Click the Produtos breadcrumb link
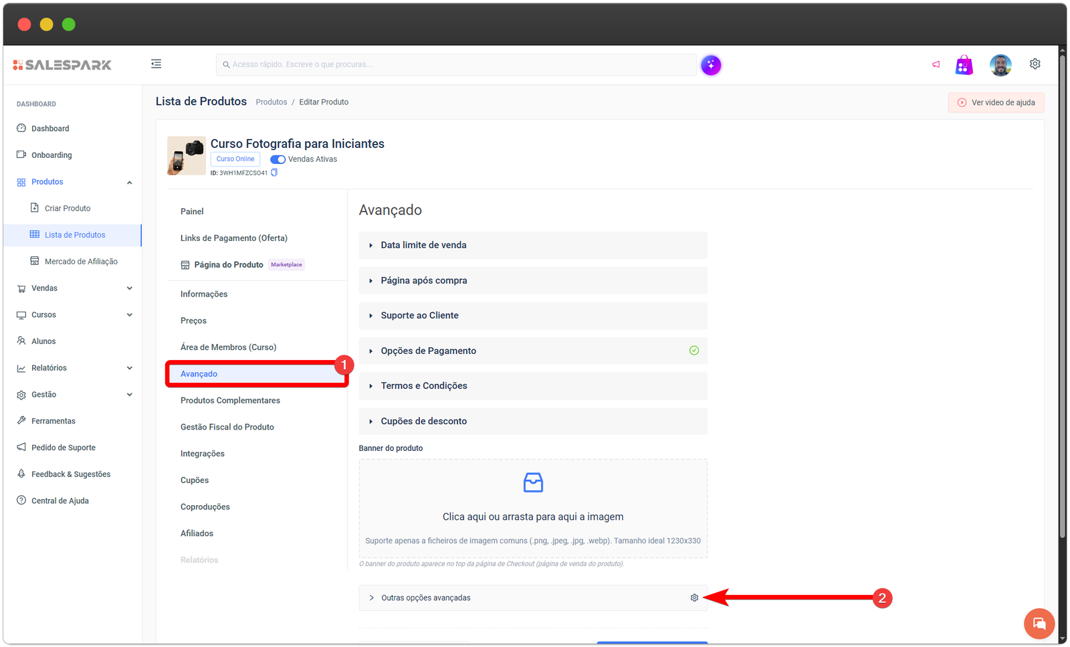1070x647 pixels. (x=271, y=102)
